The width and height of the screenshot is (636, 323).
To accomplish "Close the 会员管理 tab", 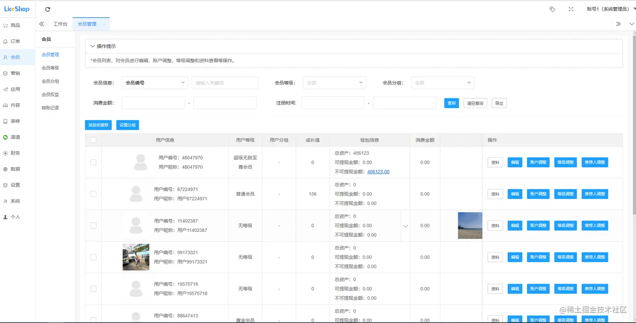I will (104, 24).
